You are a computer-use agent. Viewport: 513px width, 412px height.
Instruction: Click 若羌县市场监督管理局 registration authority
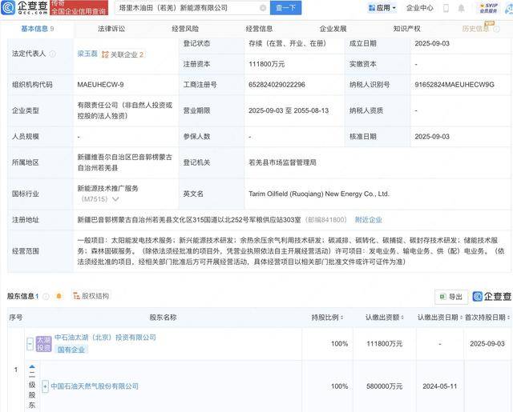282,162
